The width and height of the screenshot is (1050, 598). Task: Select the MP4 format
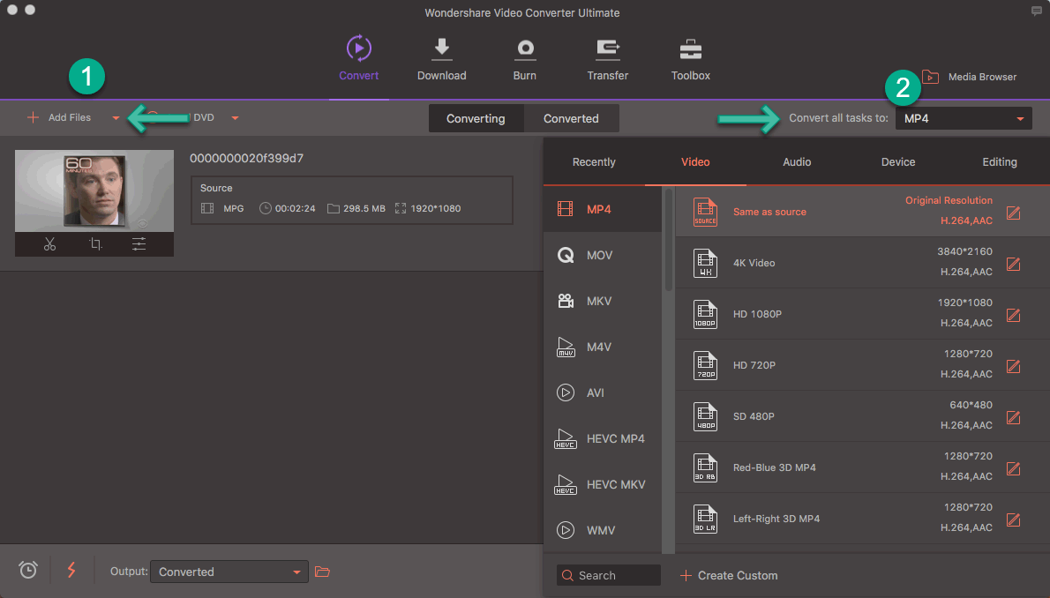point(603,210)
